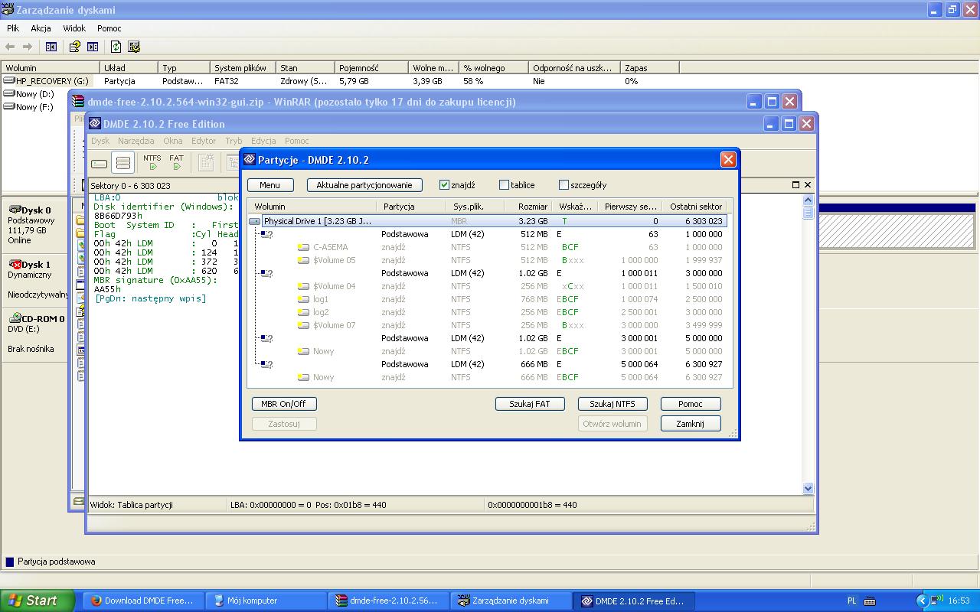Click DMDE physical disk toolbar icon
This screenshot has height=612, width=980.
(100, 163)
